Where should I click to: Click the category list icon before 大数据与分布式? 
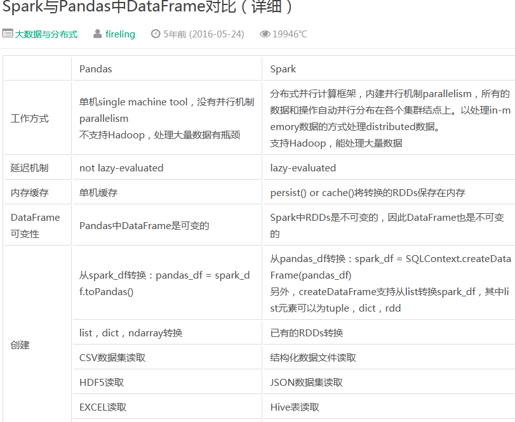click(x=7, y=34)
